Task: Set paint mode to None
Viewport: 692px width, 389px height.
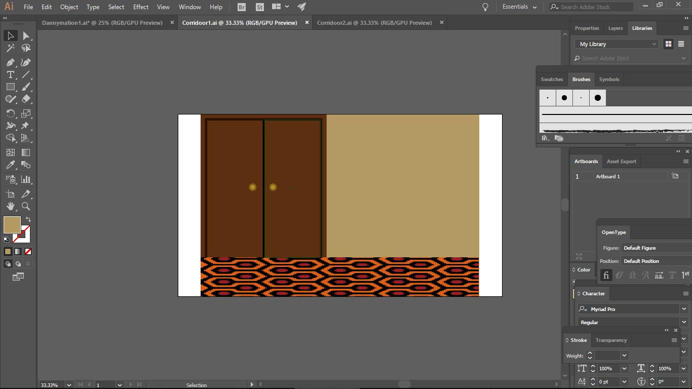Action: tap(28, 251)
